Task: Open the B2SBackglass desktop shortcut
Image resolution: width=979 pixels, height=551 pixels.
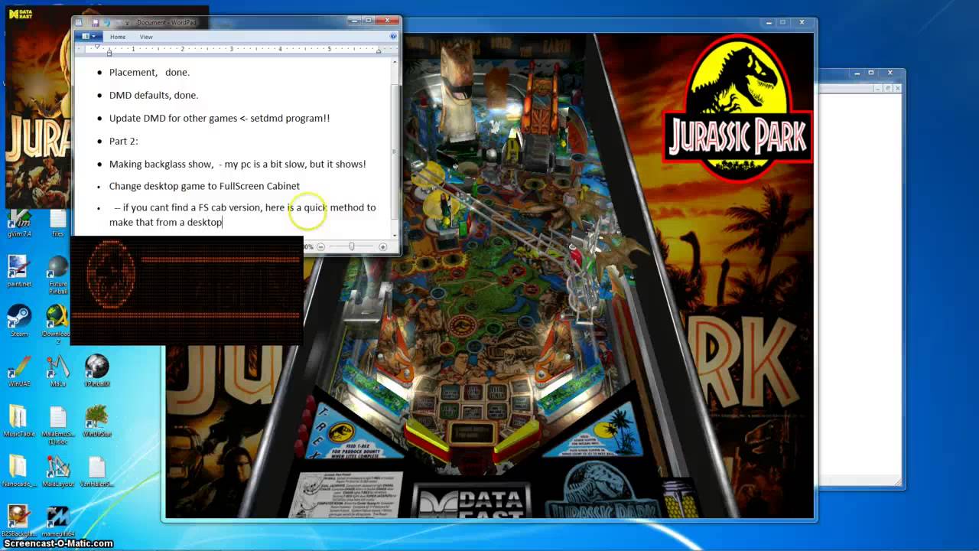Action: tap(19, 520)
